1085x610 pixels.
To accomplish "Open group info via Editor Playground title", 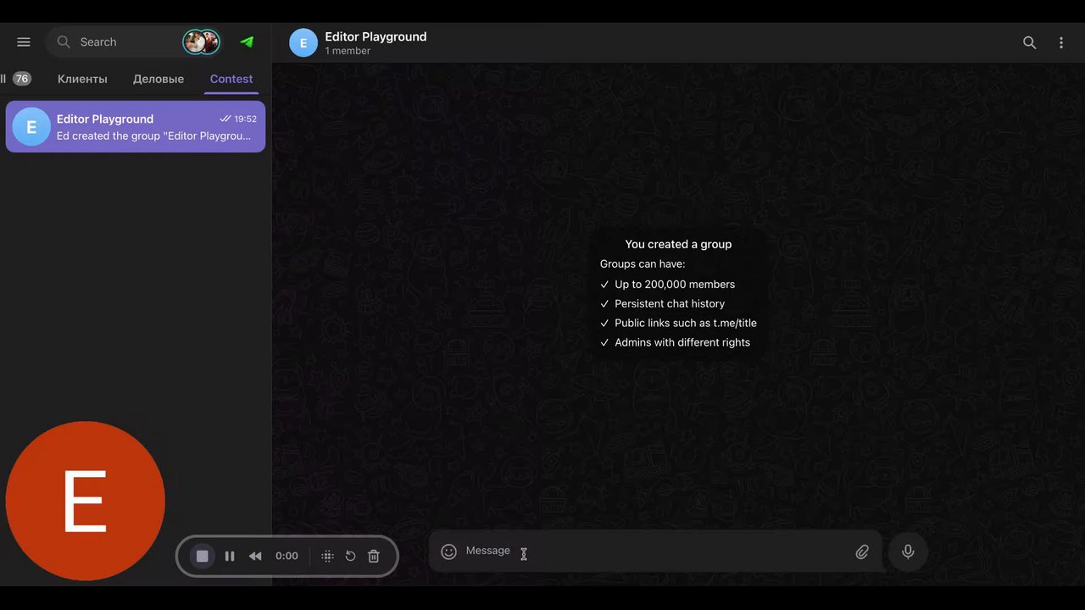I will (376, 36).
